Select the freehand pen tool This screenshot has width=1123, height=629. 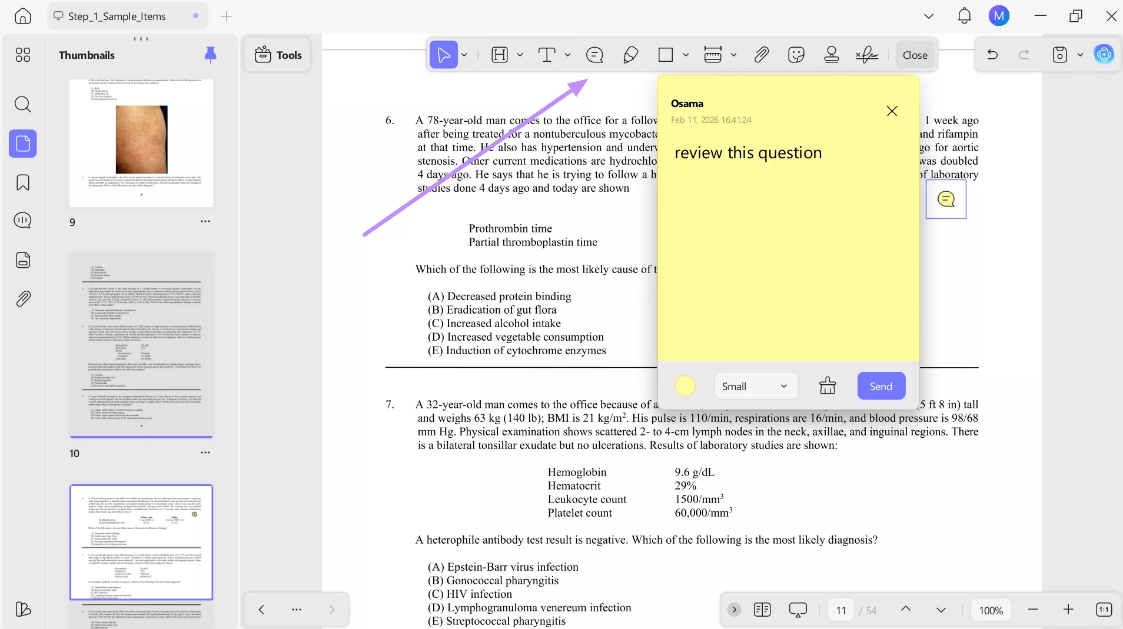click(x=630, y=55)
